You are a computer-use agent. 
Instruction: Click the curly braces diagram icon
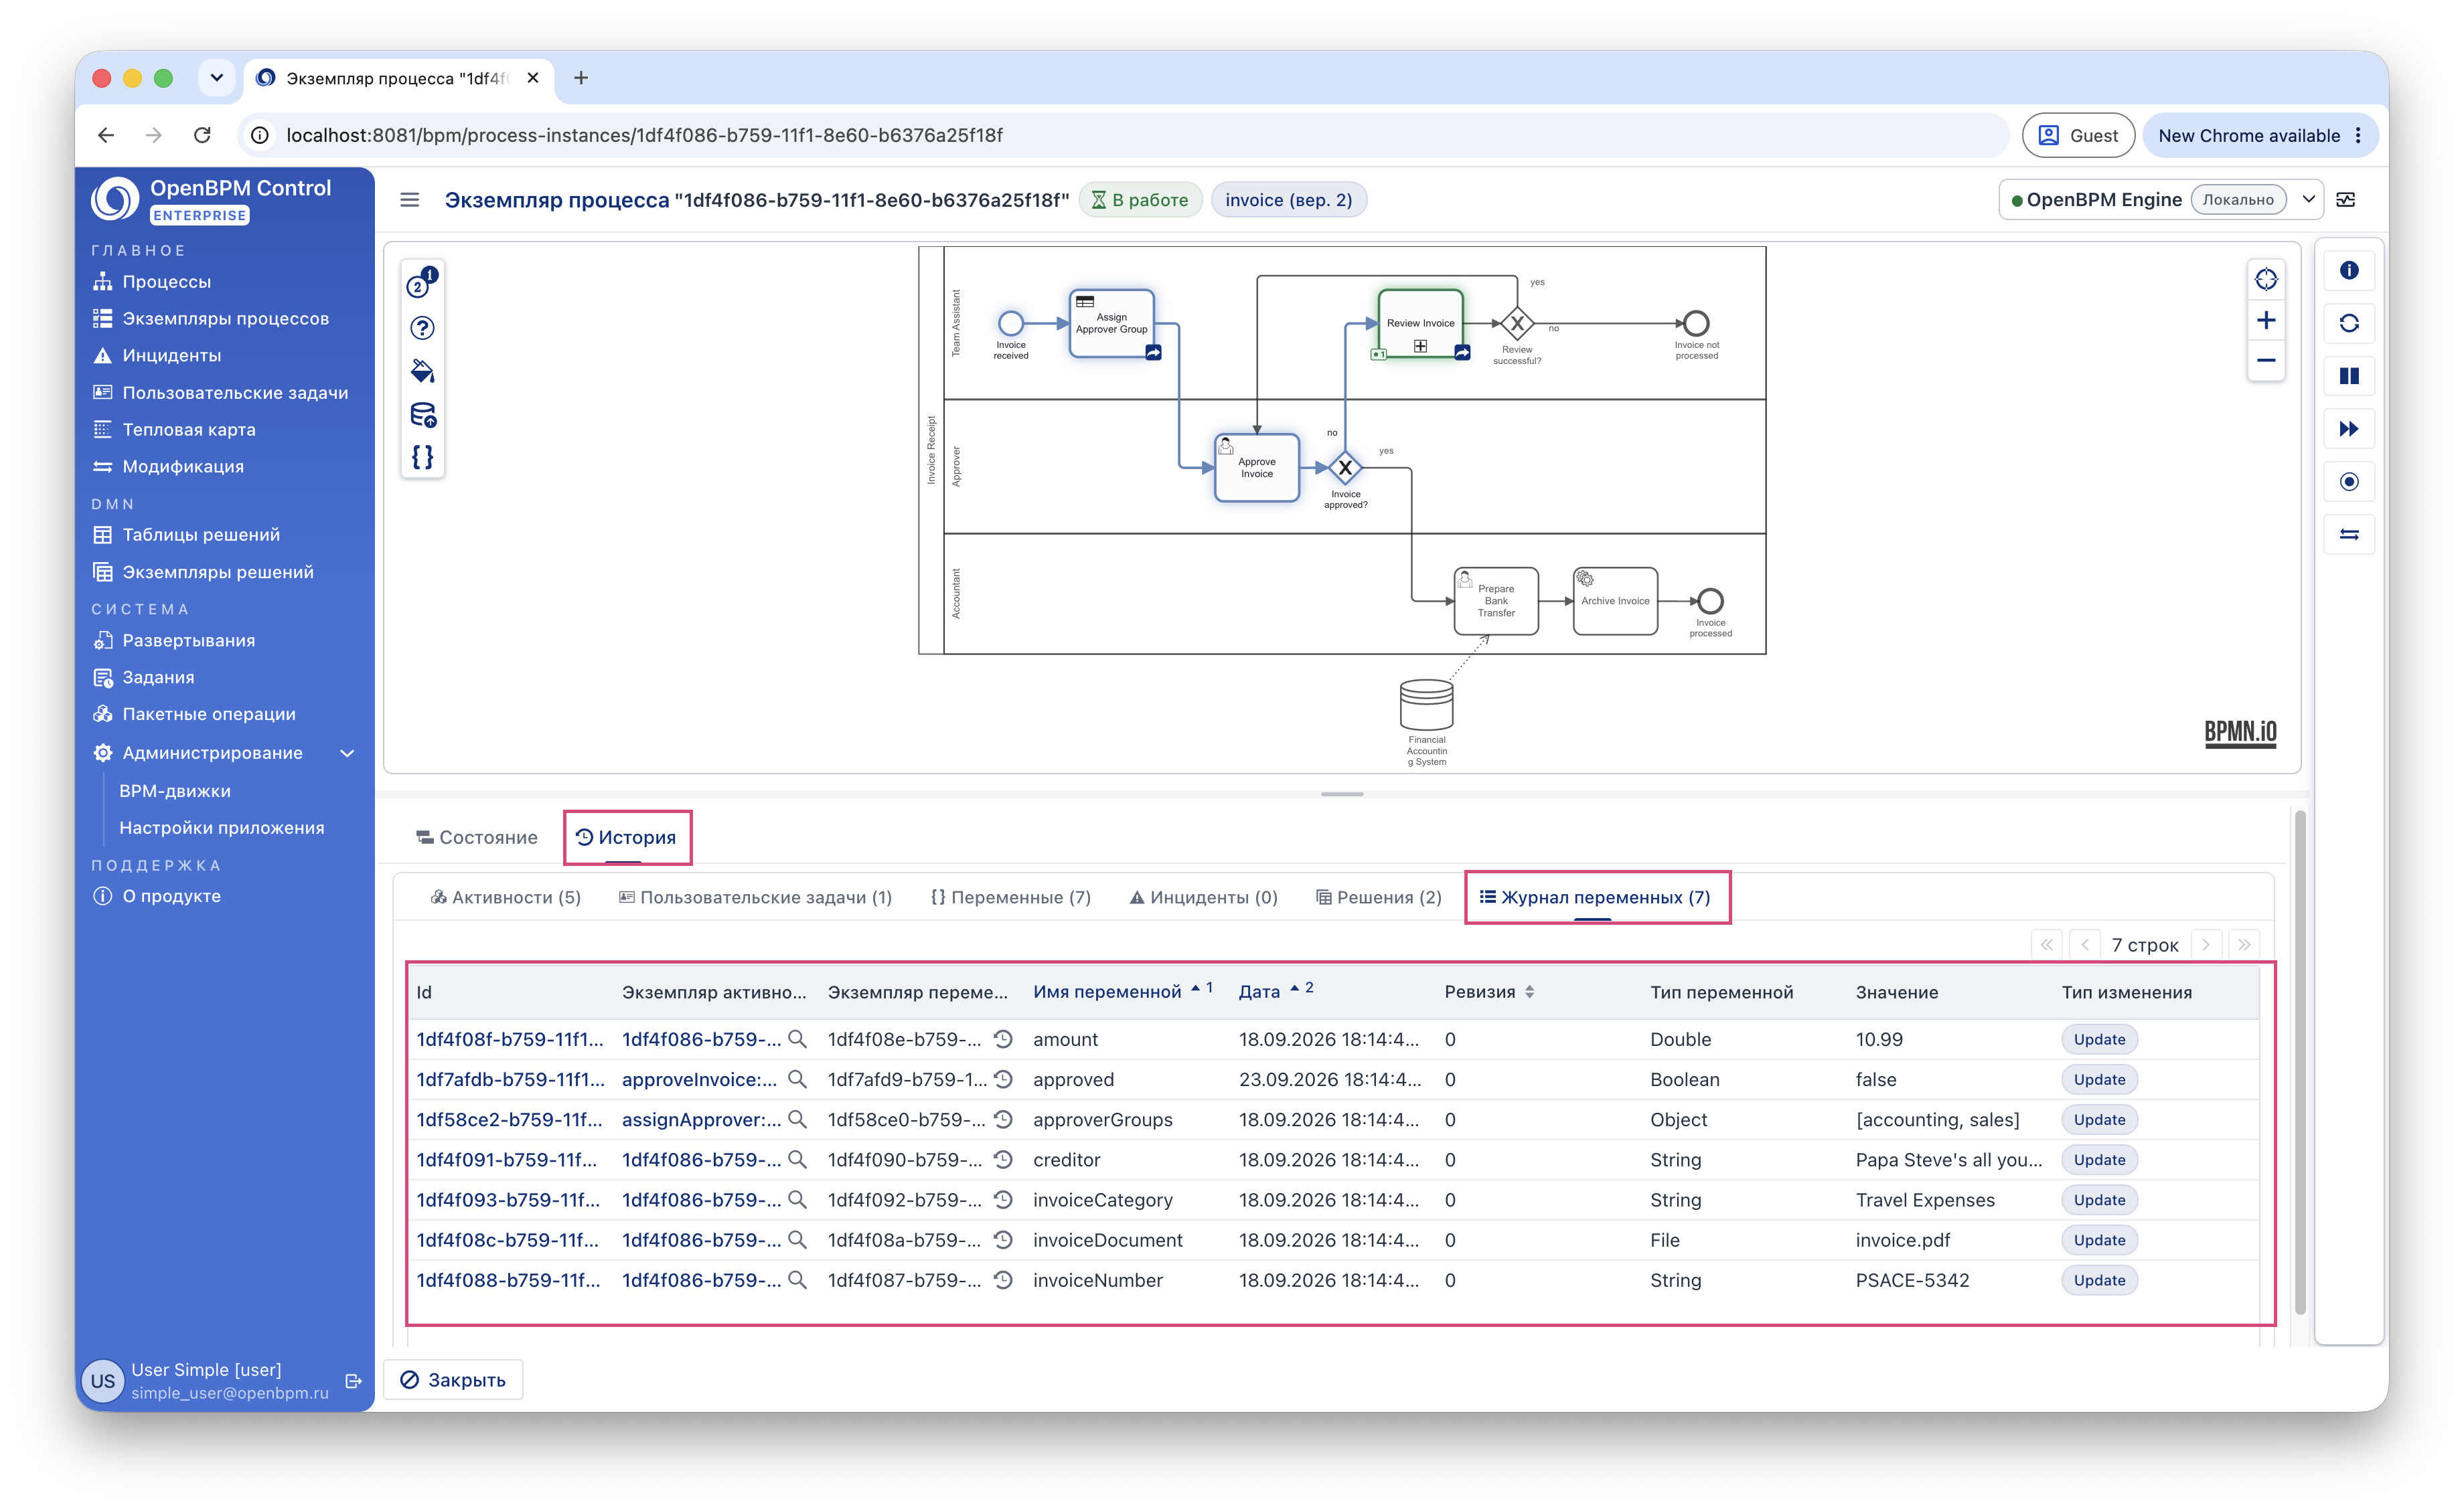click(422, 458)
